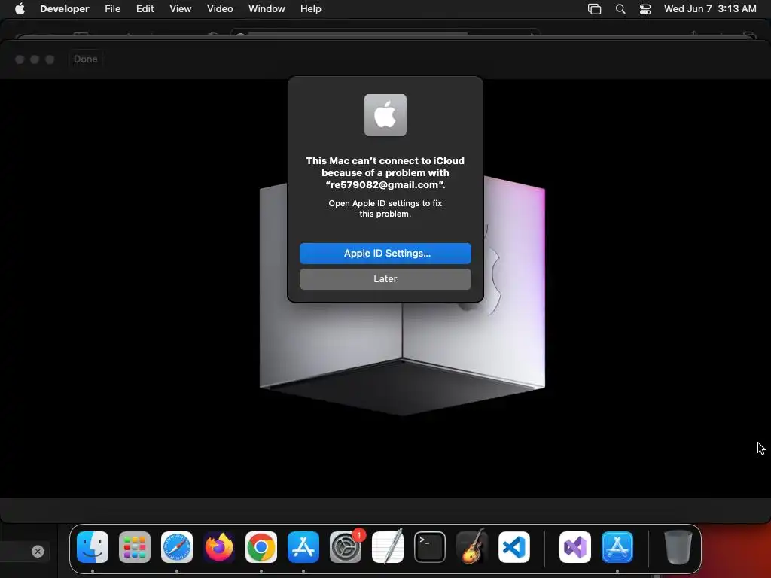Open the Developer app menu
Screen dimensions: 771x578
pos(65,8)
